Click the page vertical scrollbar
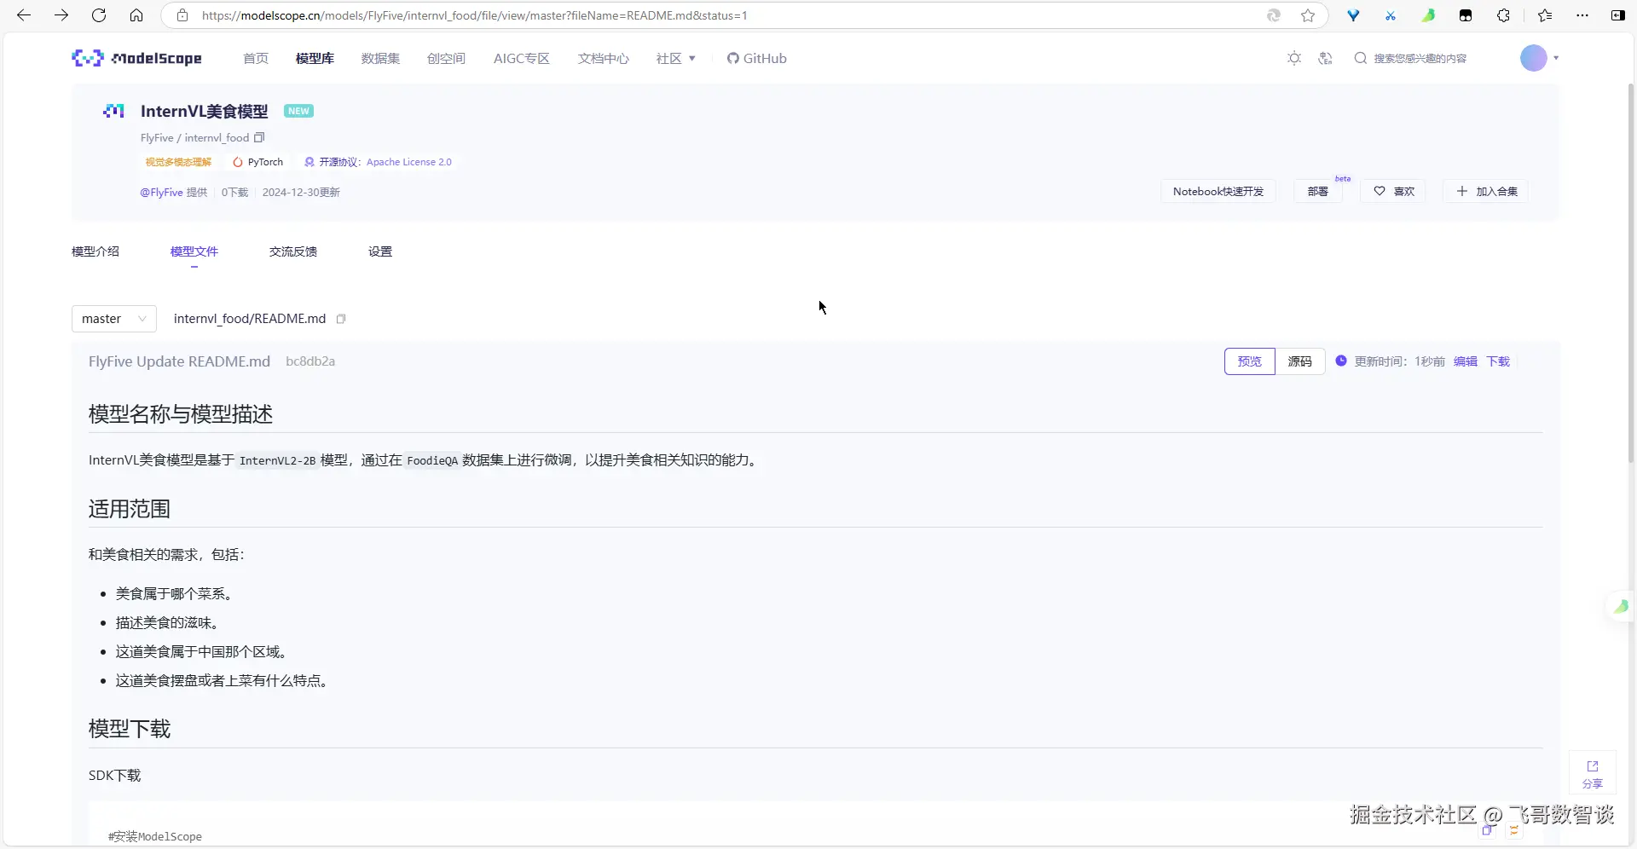Screen dimensions: 1637x849 [1631, 273]
